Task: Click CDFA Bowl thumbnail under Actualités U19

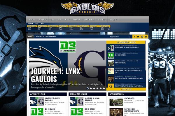Action: pos(116,101)
